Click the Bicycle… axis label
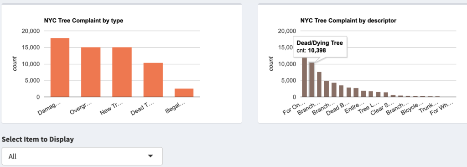 point(411,109)
